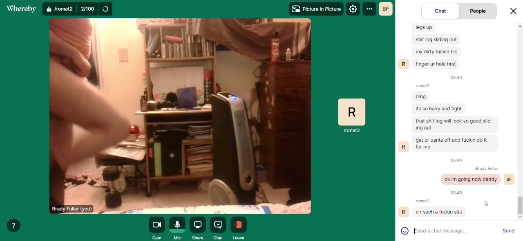Open the three-dots more options menu
Screen dimensions: 523x241
[x=369, y=9]
